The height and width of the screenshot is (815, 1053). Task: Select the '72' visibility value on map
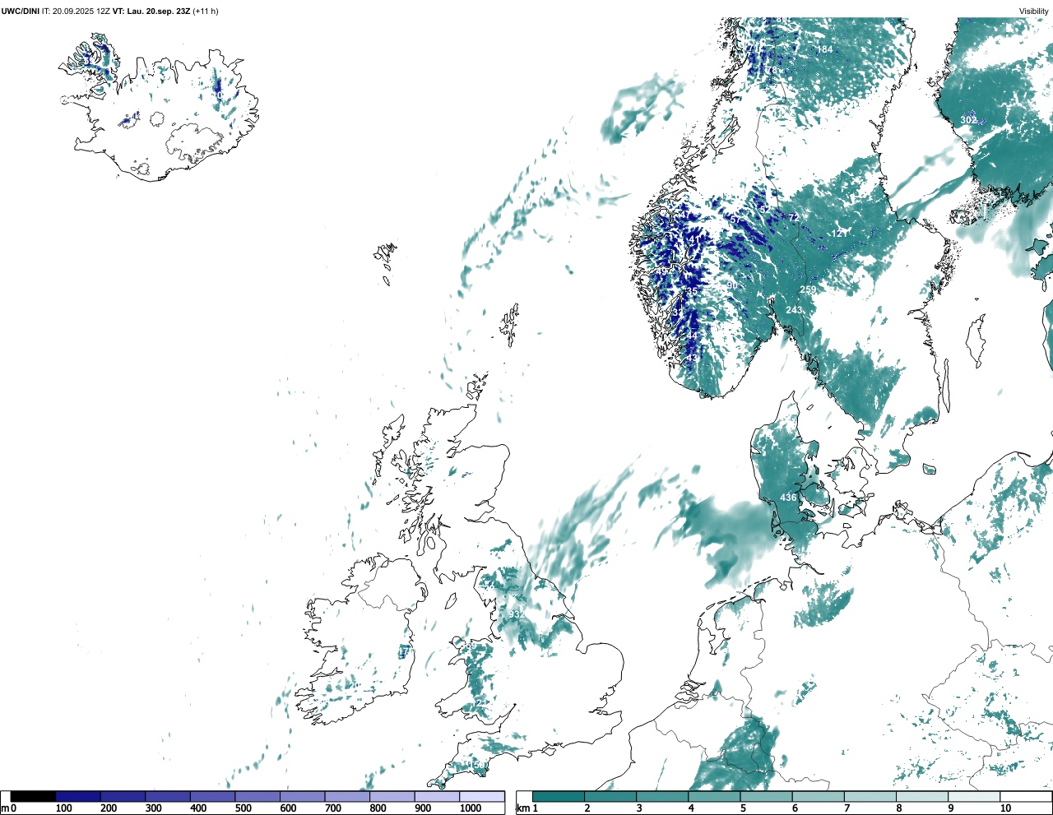click(794, 217)
